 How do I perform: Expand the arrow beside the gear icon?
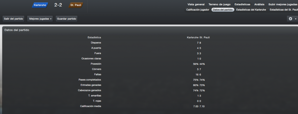point(296,19)
